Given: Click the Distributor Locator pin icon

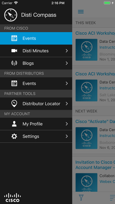Looking at the screenshot, I should tap(14, 104).
